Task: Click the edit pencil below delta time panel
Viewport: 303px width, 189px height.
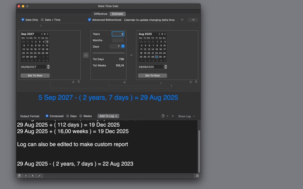Action: pos(125,82)
